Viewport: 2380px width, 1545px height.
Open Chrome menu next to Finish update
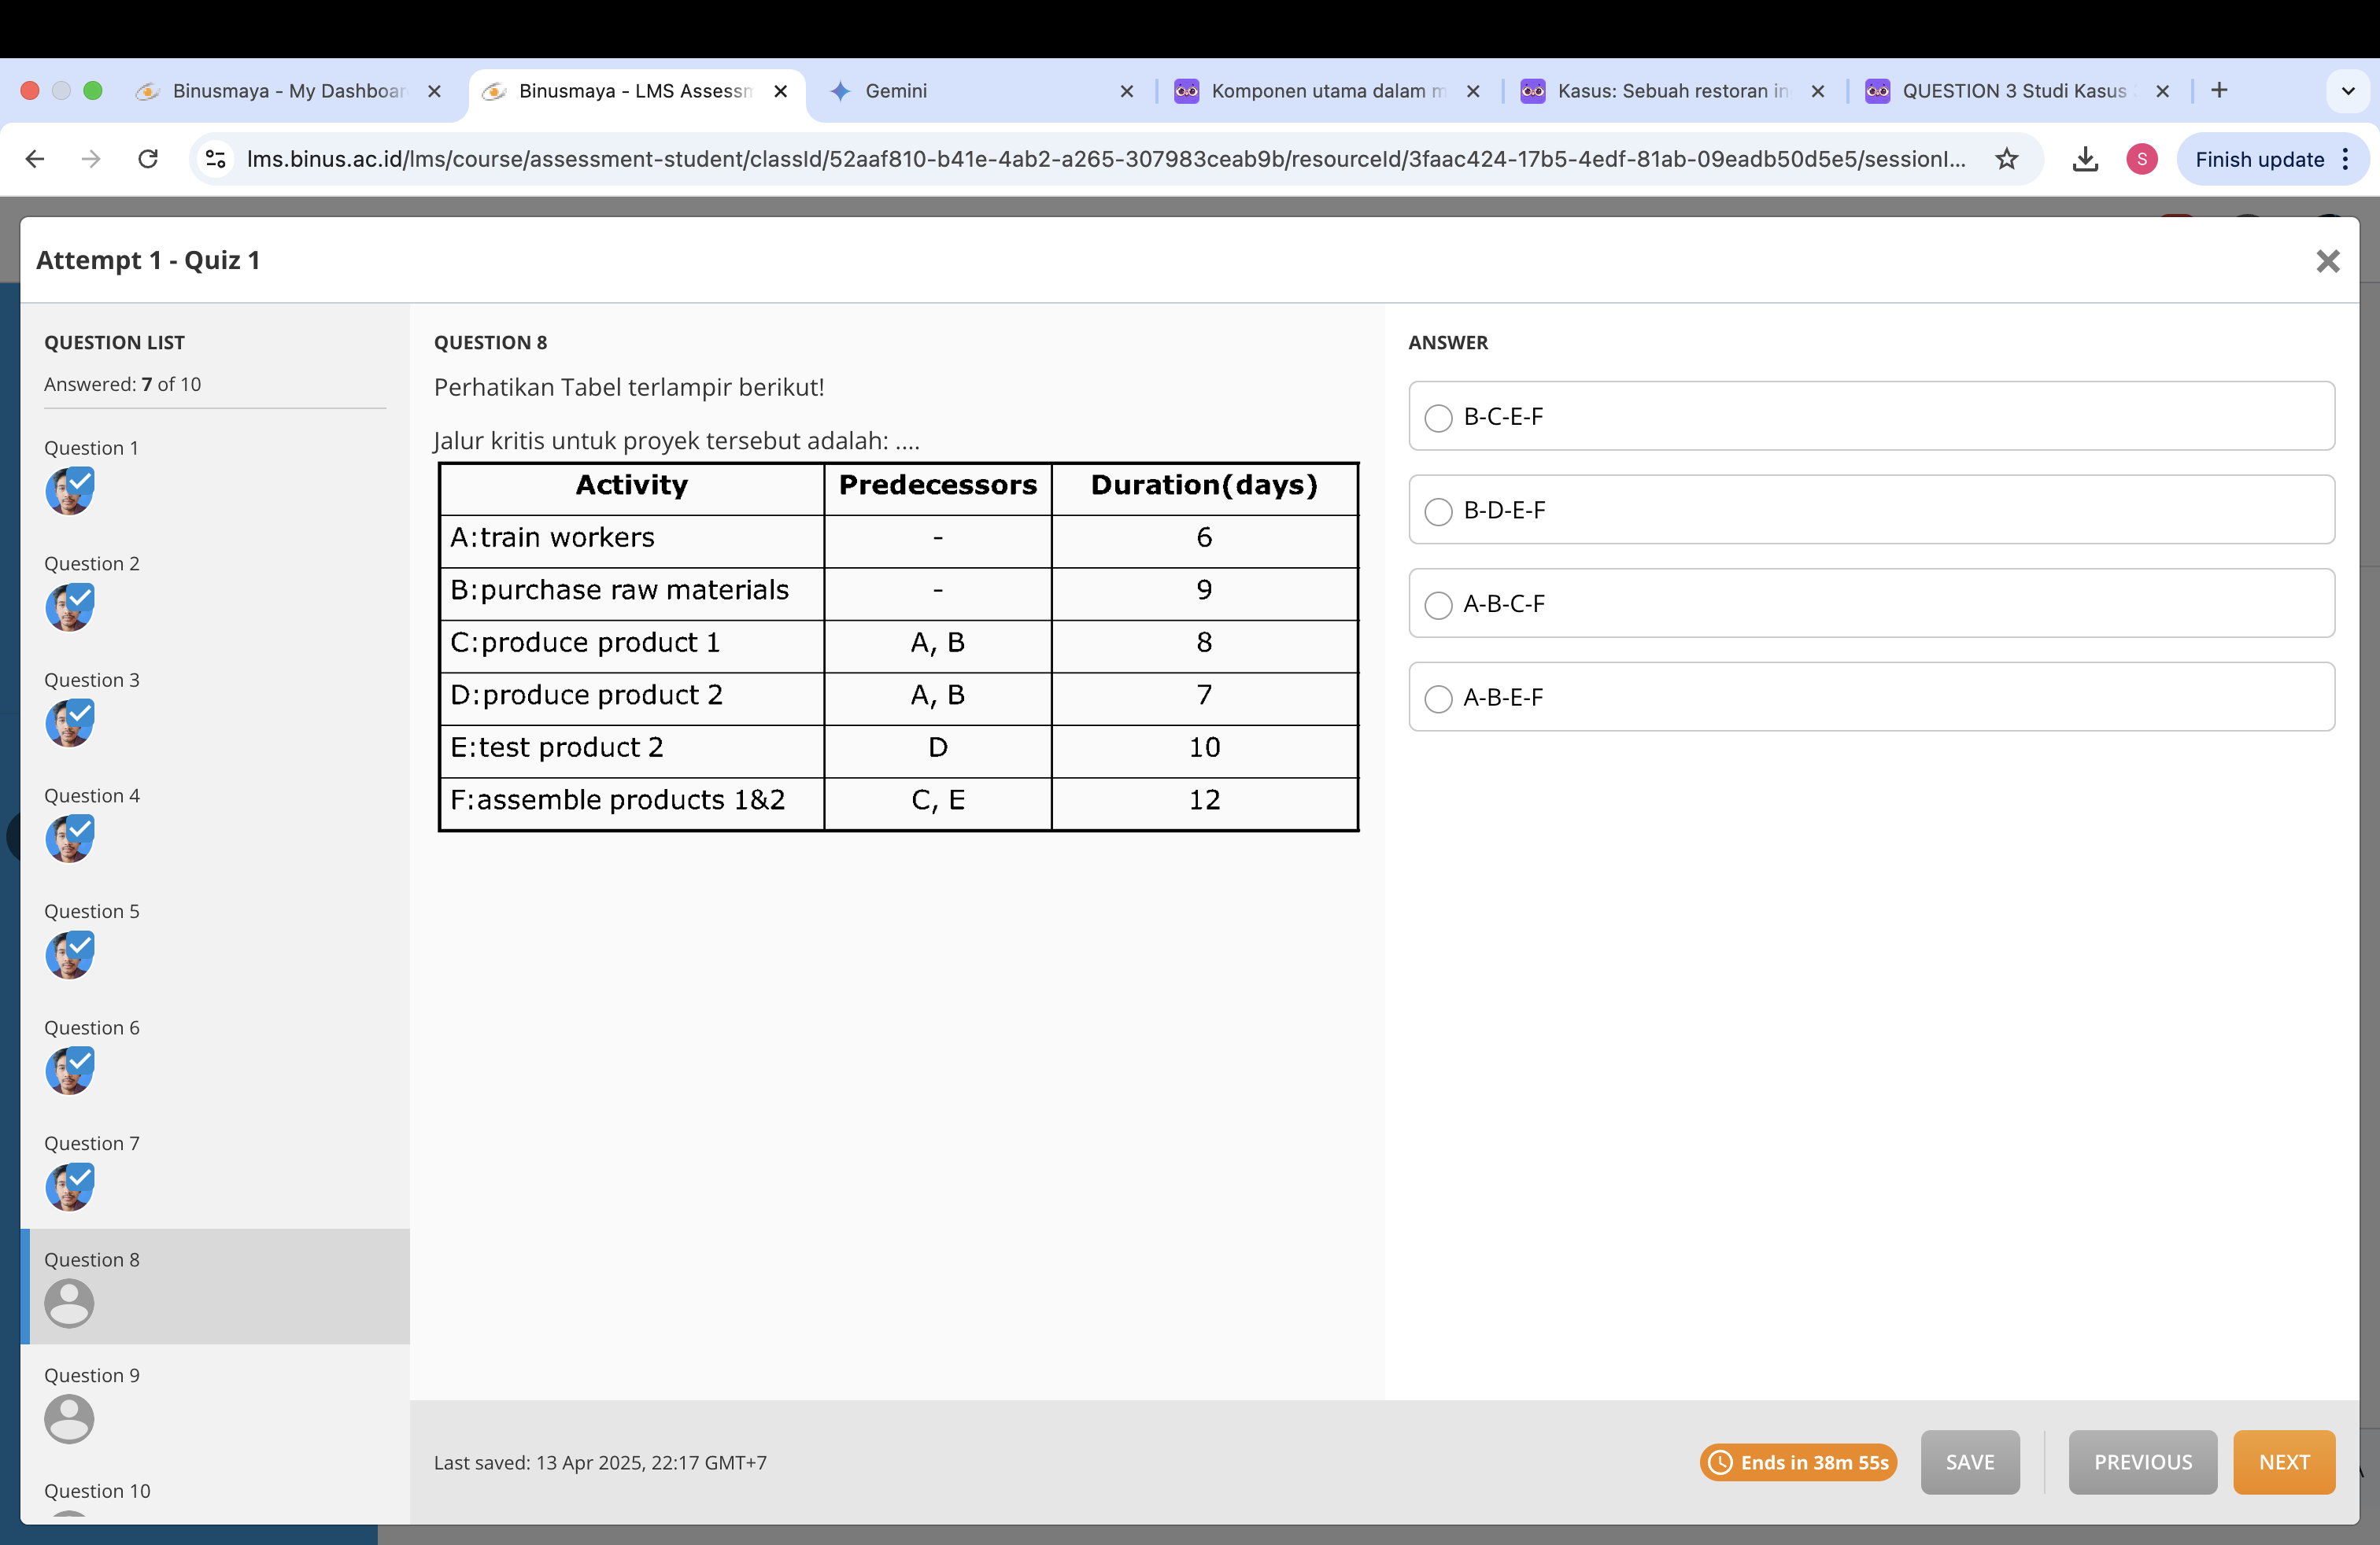pyautogui.click(x=2346, y=159)
